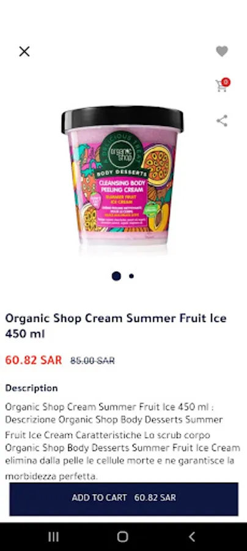Viewport: 247px width, 551px height.
Task: Tap the red cart count badge
Action: (226, 82)
